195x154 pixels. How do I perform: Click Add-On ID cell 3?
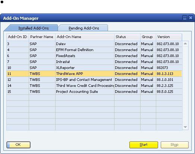click(x=18, y=44)
